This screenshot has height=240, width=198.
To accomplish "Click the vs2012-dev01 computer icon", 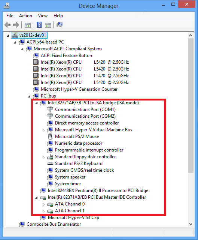I will [15, 35].
